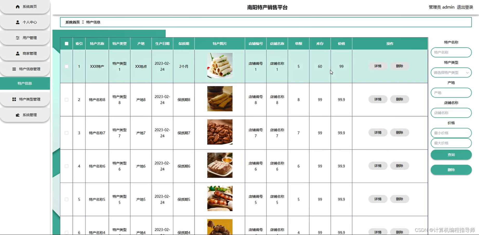This screenshot has width=479, height=235.
Task: Click the user icon beside 商家管理
Action: [18, 53]
